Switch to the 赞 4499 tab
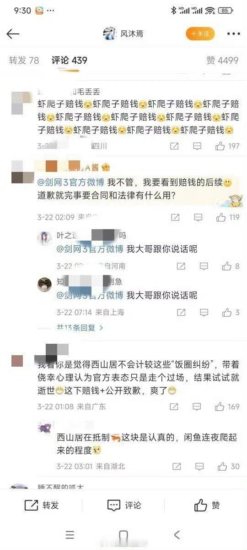The width and height of the screenshot is (247, 550). pos(222,60)
